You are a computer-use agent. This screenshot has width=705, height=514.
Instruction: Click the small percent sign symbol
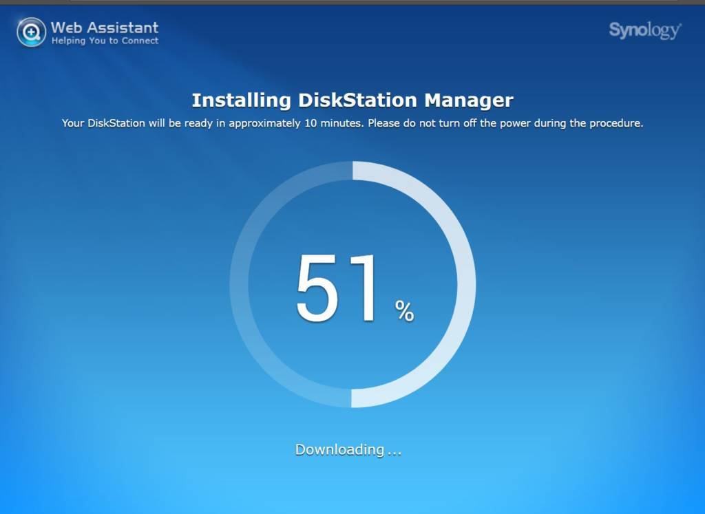coord(404,311)
